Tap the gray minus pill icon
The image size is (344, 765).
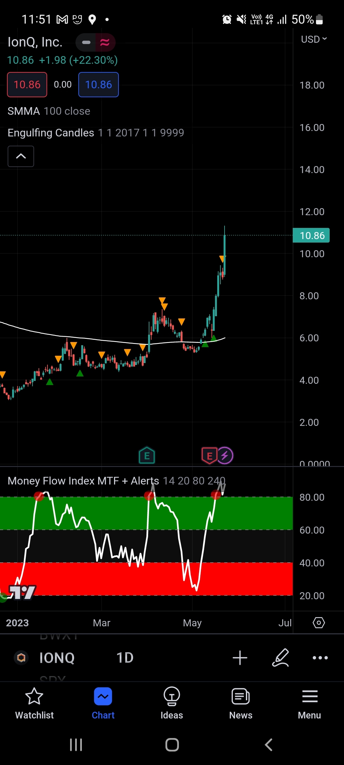tap(86, 42)
